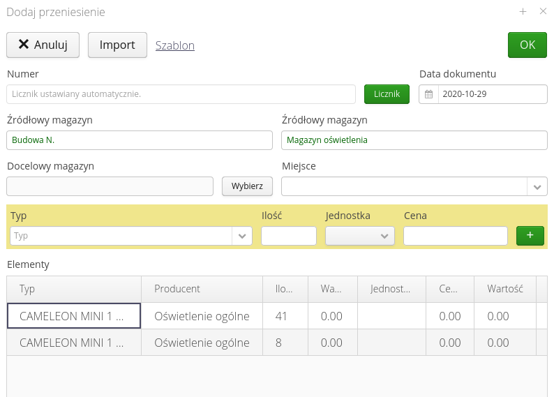Open the Typ combo box arrow
This screenshot has height=397, width=554.
242,237
